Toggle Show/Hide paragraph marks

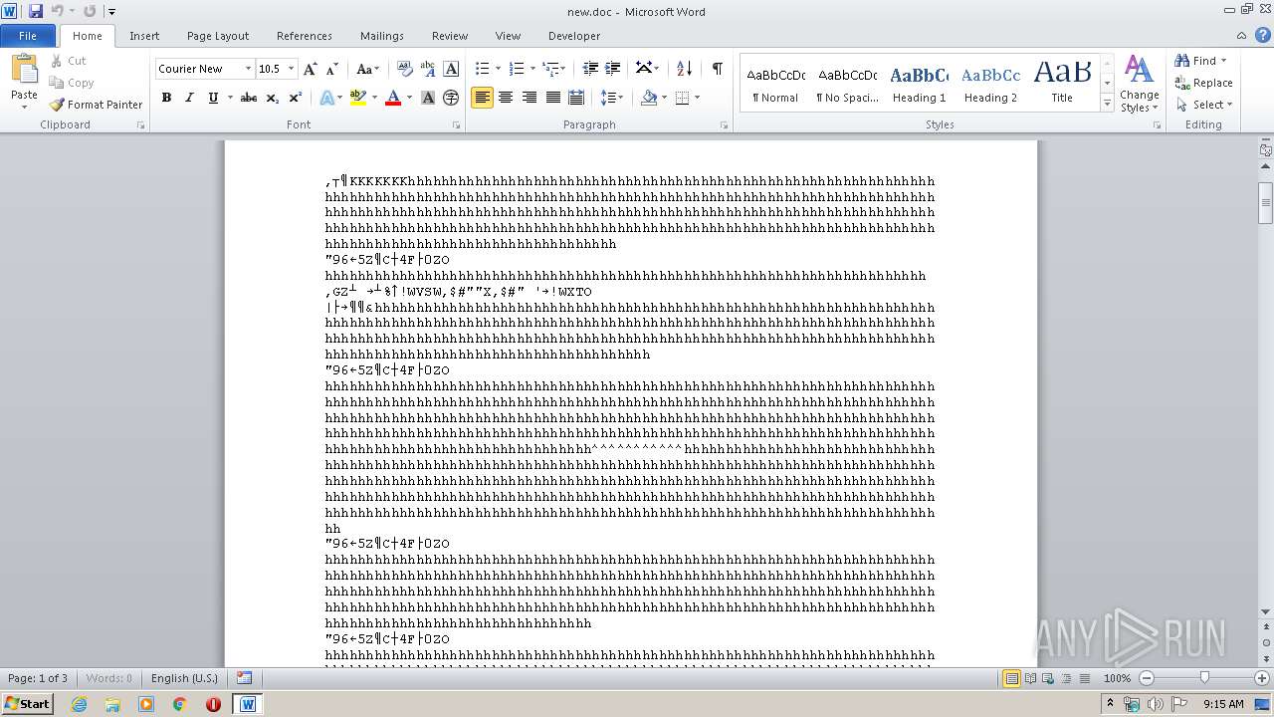717,69
